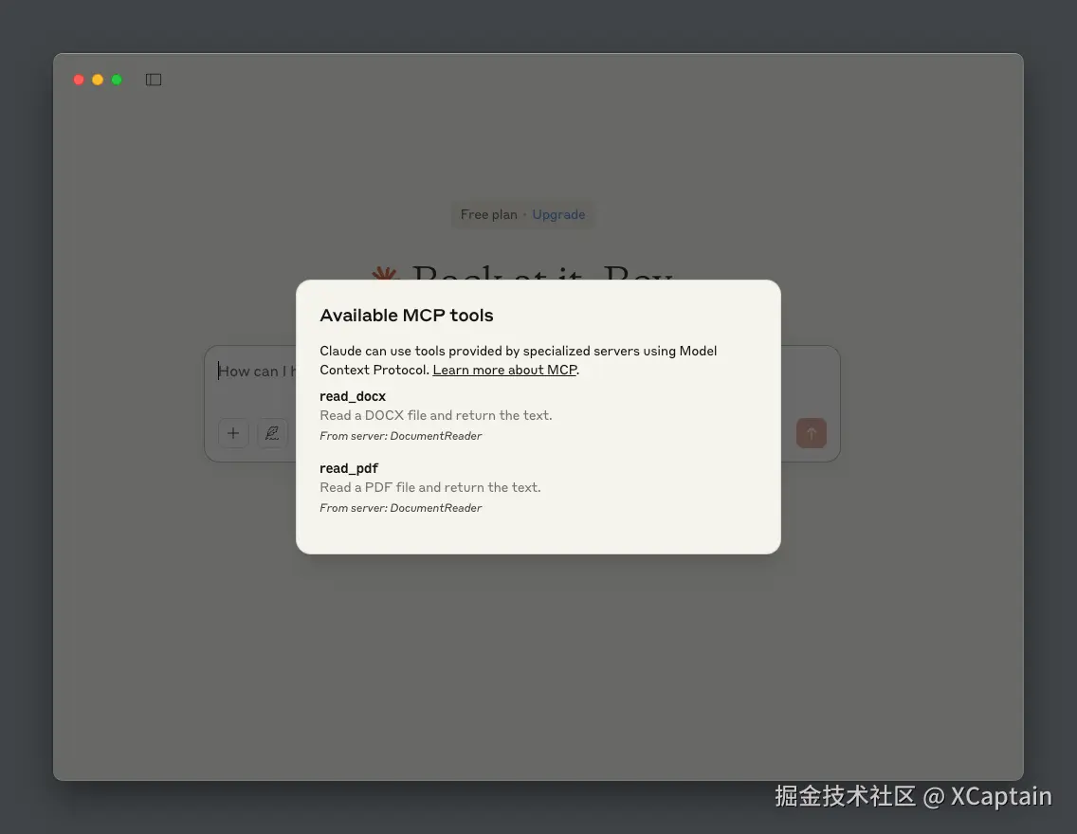Image resolution: width=1077 pixels, height=834 pixels.
Task: Click DocumentReader server line under read_pdf
Action: [x=400, y=508]
